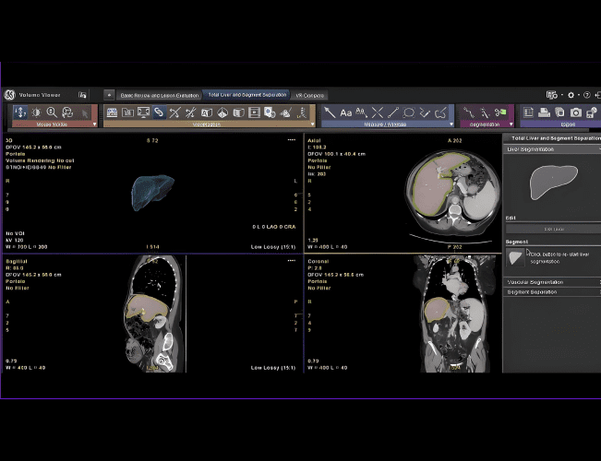This screenshot has height=461, width=601.
Task: Click the liver segmentation preview thumbnail
Action: (x=552, y=181)
